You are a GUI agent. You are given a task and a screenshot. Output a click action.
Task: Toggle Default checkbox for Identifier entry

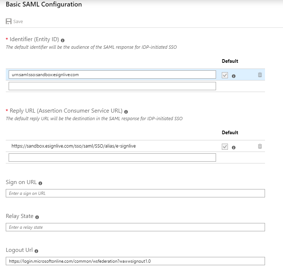(225, 75)
